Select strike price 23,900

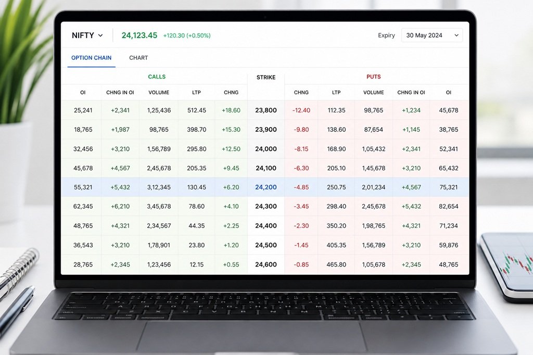point(266,130)
